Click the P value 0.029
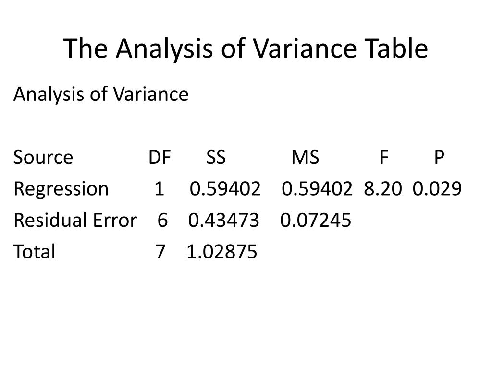The image size is (492, 369). 437,188
